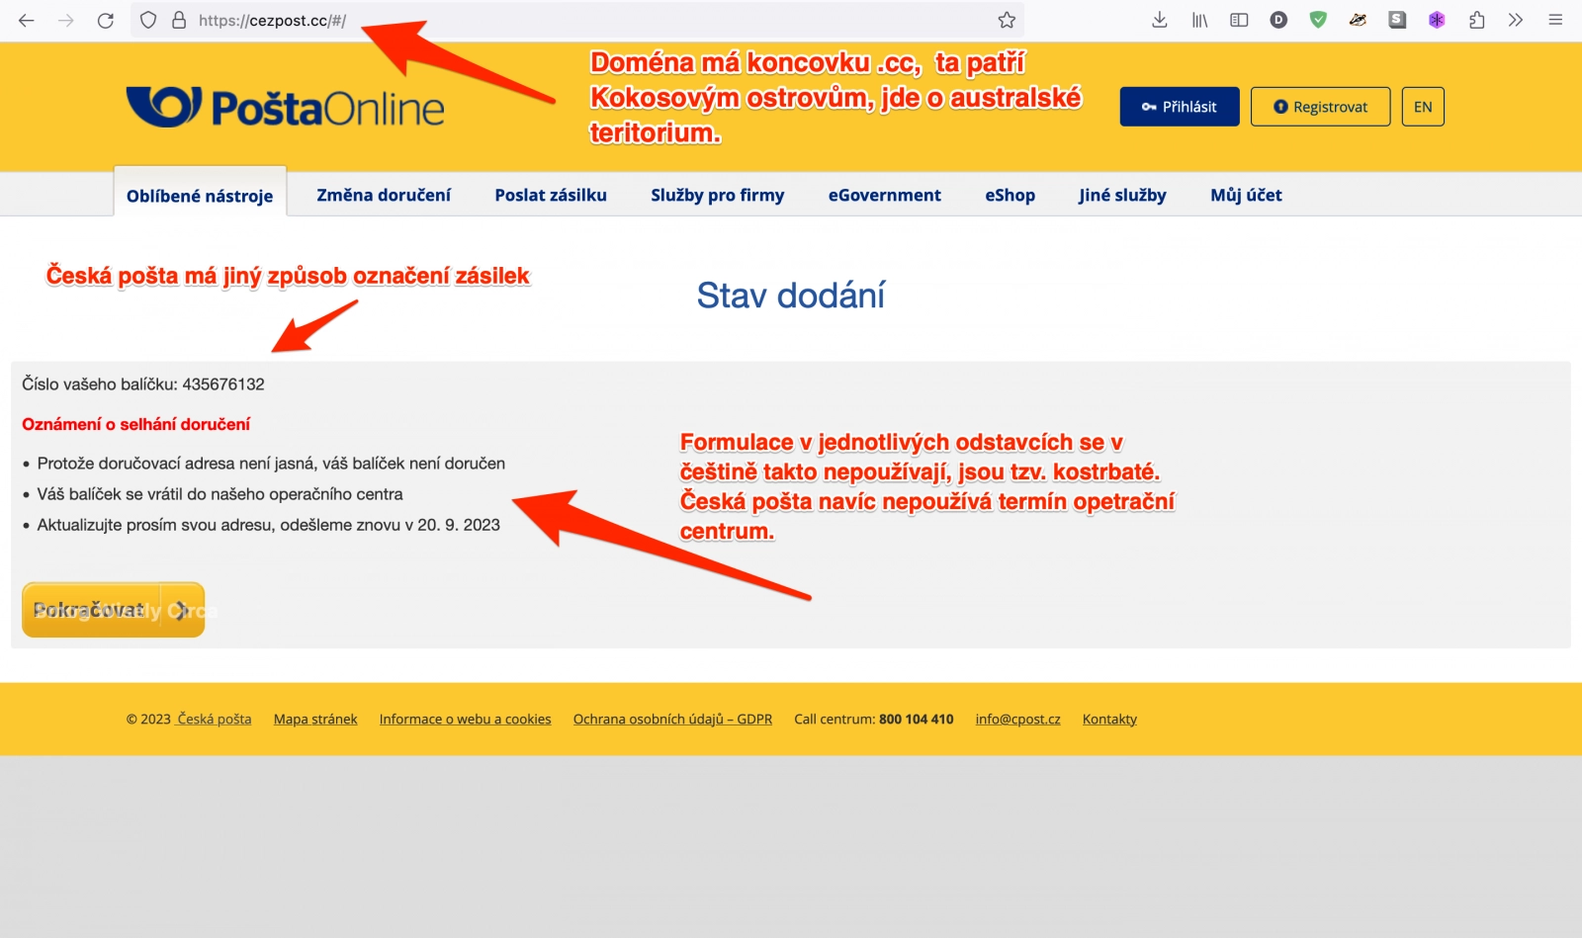Open the browser downloads panel

point(1160,20)
